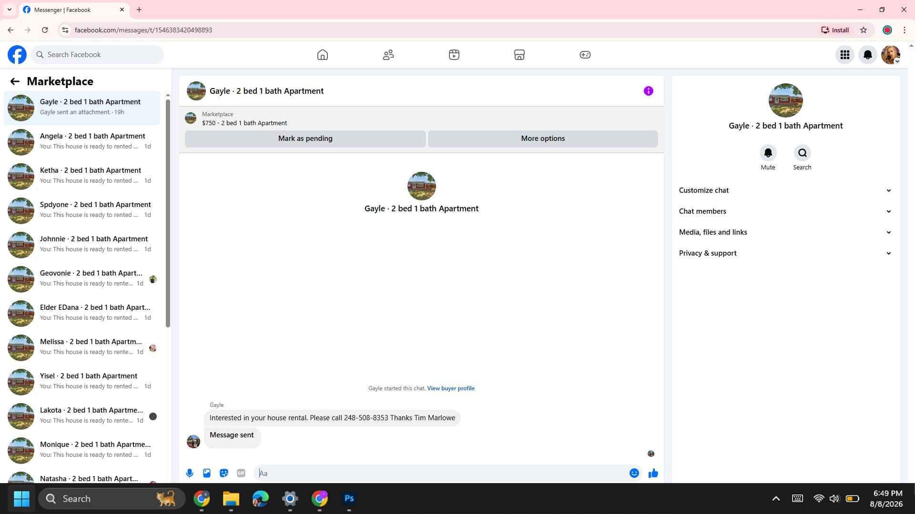Open the Monique apartment conversation
The height and width of the screenshot is (514, 915).
tap(82, 450)
